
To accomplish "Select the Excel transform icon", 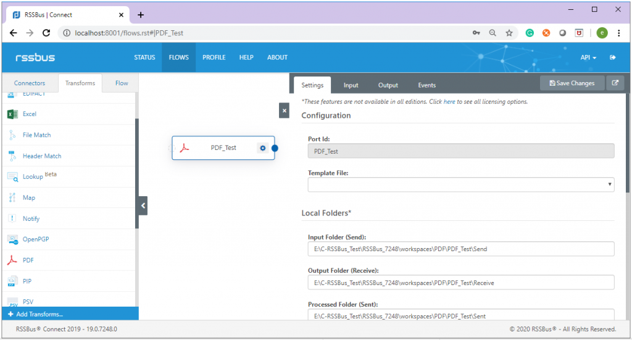I will 12,114.
